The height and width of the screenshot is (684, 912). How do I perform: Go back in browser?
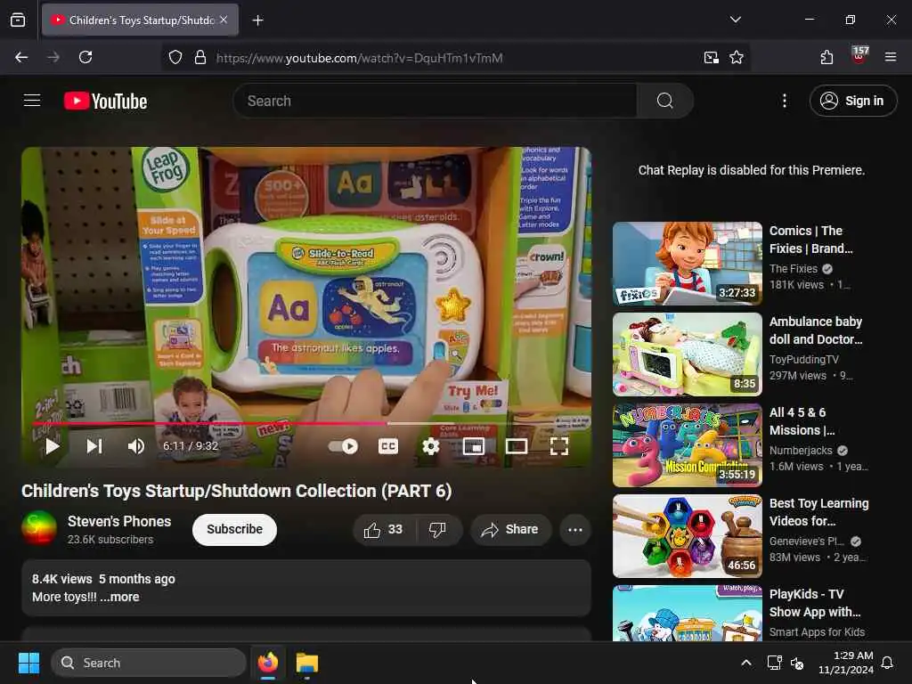21,57
